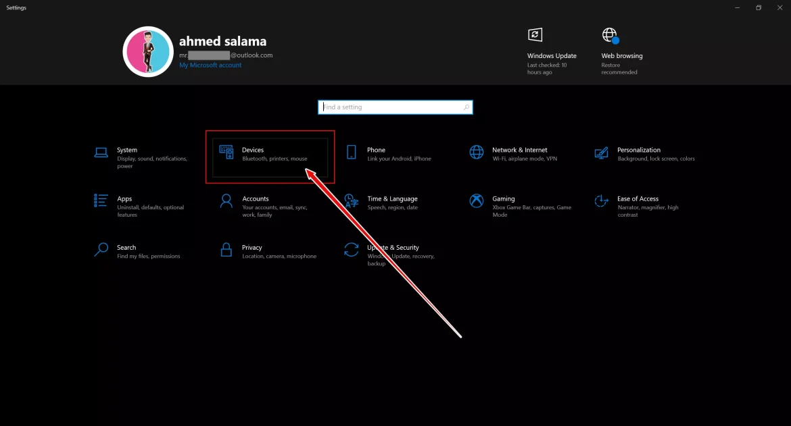
Task: Click the Ease of Access title
Action: pos(638,199)
